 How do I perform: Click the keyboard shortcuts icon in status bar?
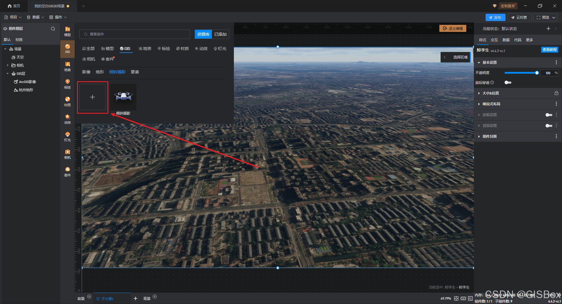(x=463, y=298)
